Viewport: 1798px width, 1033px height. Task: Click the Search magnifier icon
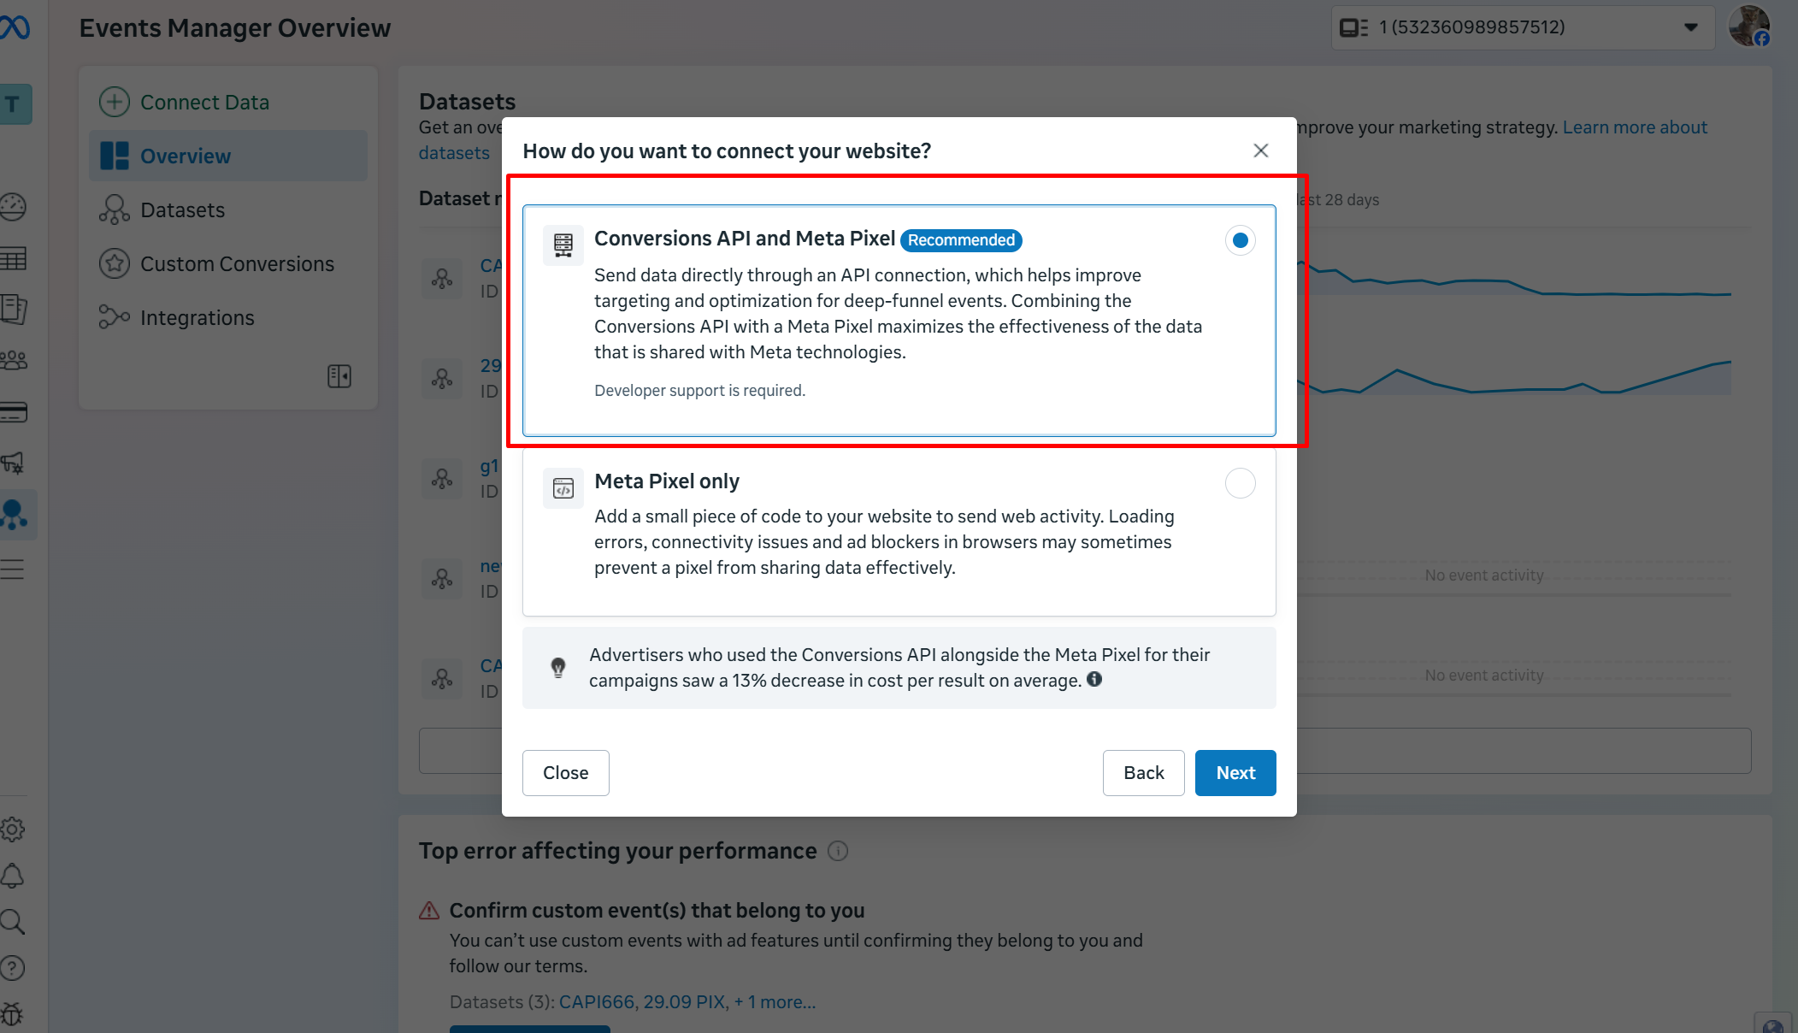pyautogui.click(x=13, y=922)
